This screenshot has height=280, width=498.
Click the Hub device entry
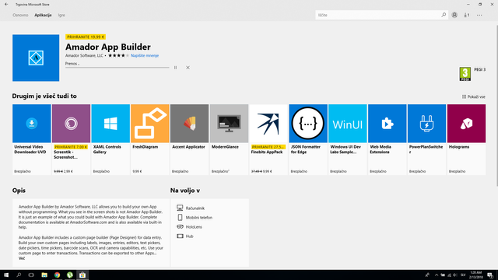(x=185, y=236)
